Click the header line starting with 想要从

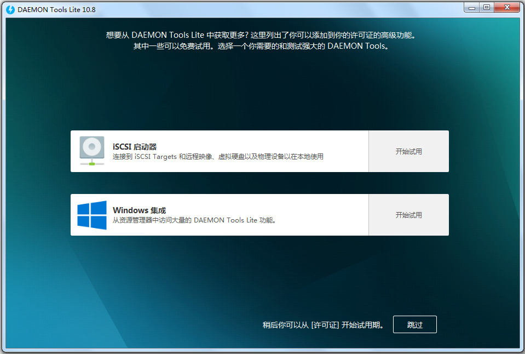pos(261,35)
